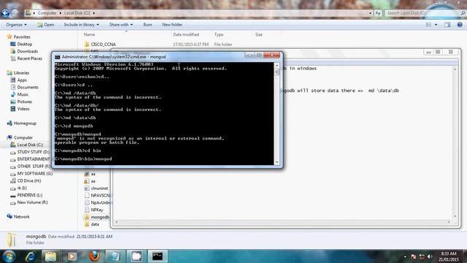Select Computer in the navigation pane
Viewport: 467px width, 263px height.
point(20,137)
